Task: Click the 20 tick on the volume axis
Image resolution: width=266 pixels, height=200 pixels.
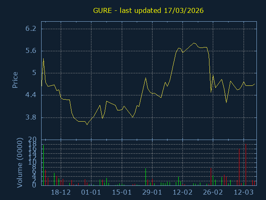Action: 33,140
